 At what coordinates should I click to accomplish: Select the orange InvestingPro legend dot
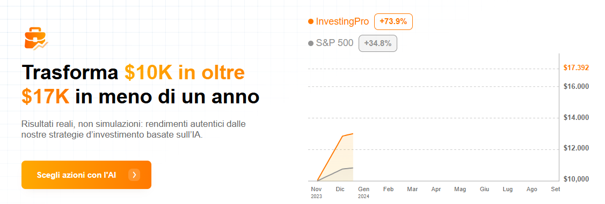coord(311,22)
